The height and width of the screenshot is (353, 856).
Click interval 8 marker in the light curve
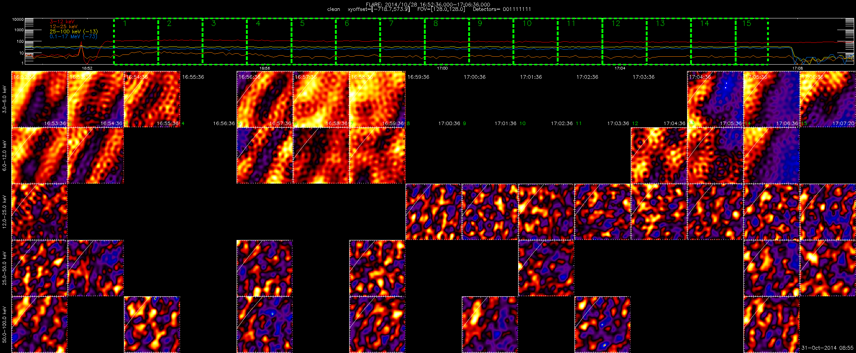coord(436,23)
